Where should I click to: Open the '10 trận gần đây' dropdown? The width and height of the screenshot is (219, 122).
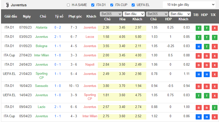pyautogui.click(x=189, y=5)
